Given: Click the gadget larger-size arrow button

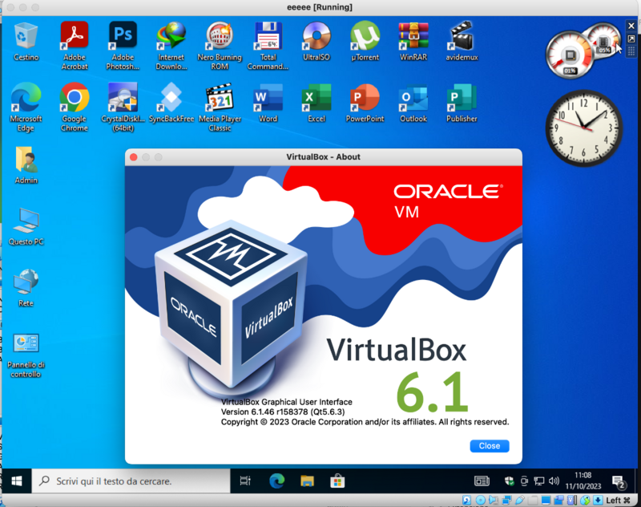Looking at the screenshot, I should coord(631,39).
